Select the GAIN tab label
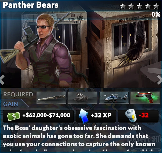The height and width of the screenshot is (153, 162). point(11,104)
